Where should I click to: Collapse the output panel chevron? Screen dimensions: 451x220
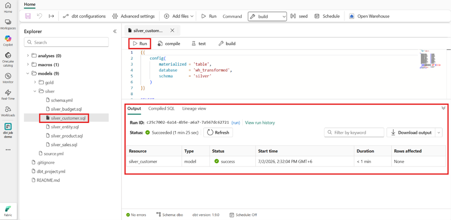[443, 108]
